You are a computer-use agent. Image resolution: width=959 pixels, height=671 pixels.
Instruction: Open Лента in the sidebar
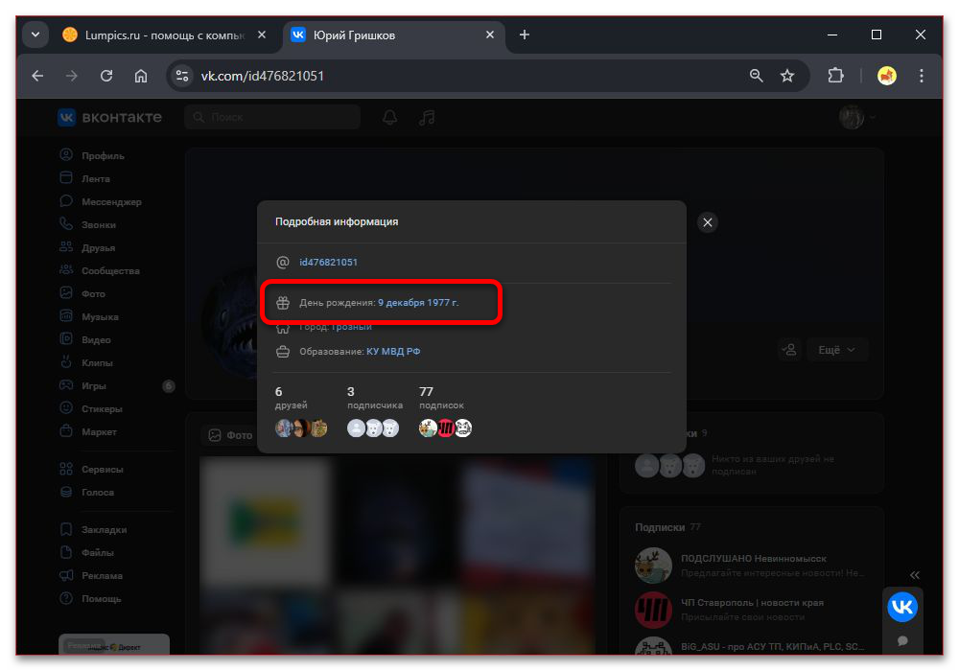(x=95, y=179)
